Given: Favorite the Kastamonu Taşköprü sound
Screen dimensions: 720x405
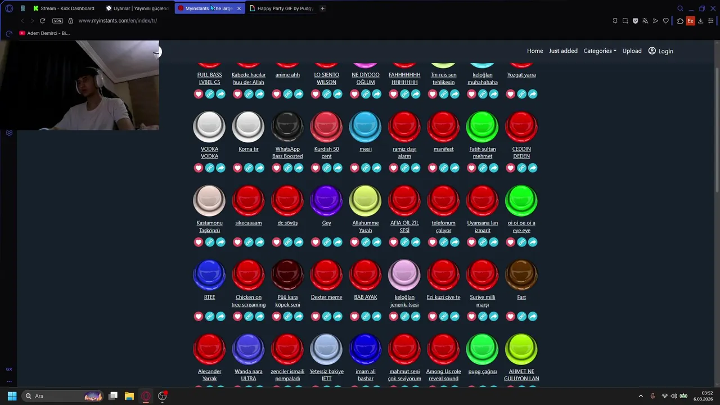Looking at the screenshot, I should pos(199,242).
